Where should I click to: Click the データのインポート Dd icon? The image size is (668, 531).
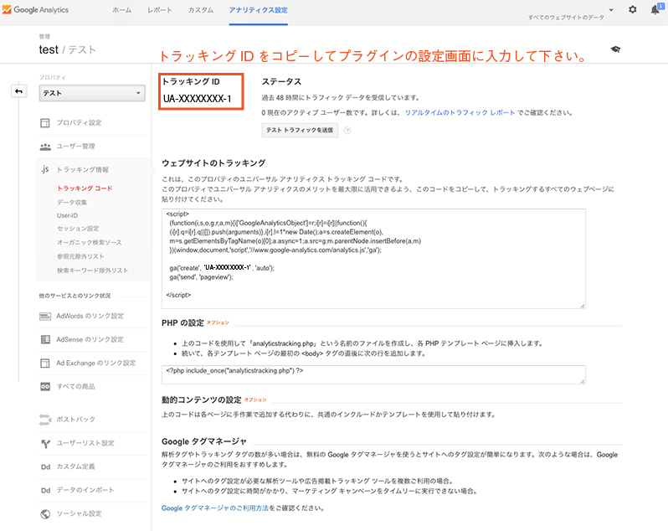45,491
